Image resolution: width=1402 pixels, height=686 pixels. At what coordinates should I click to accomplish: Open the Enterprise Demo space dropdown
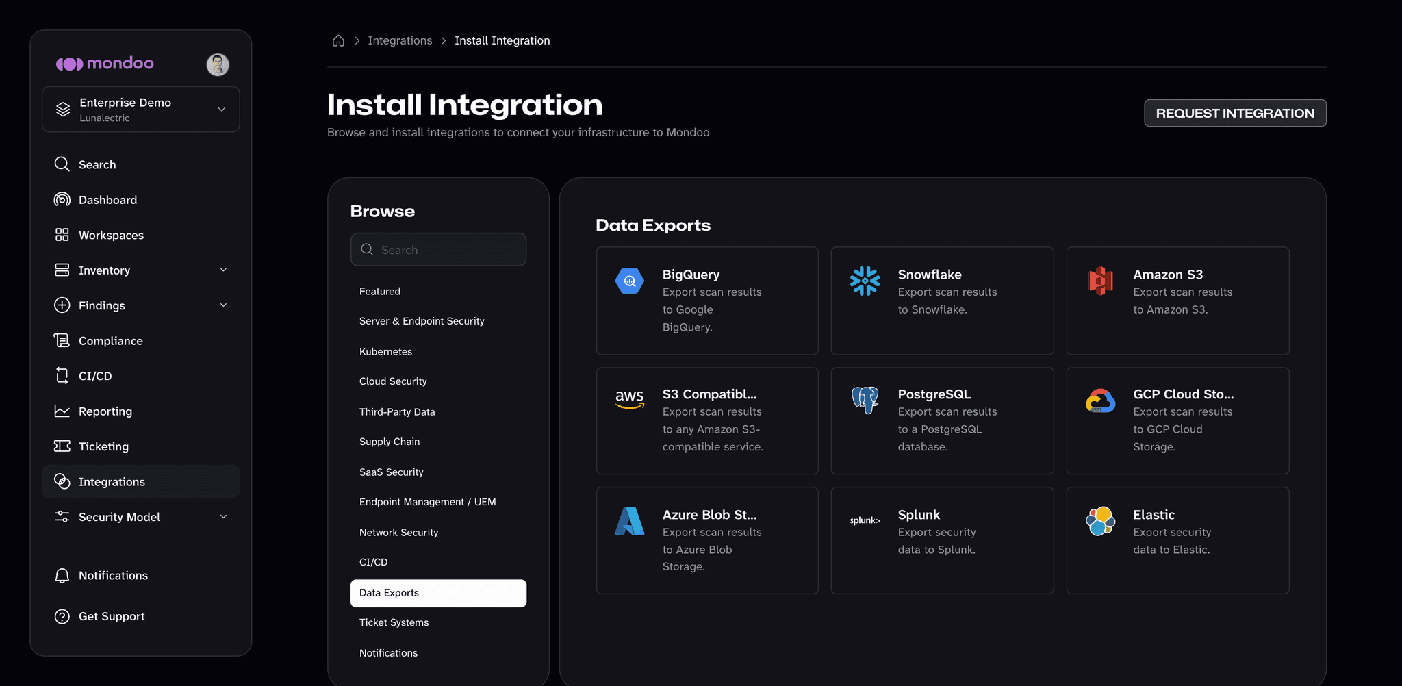(141, 110)
